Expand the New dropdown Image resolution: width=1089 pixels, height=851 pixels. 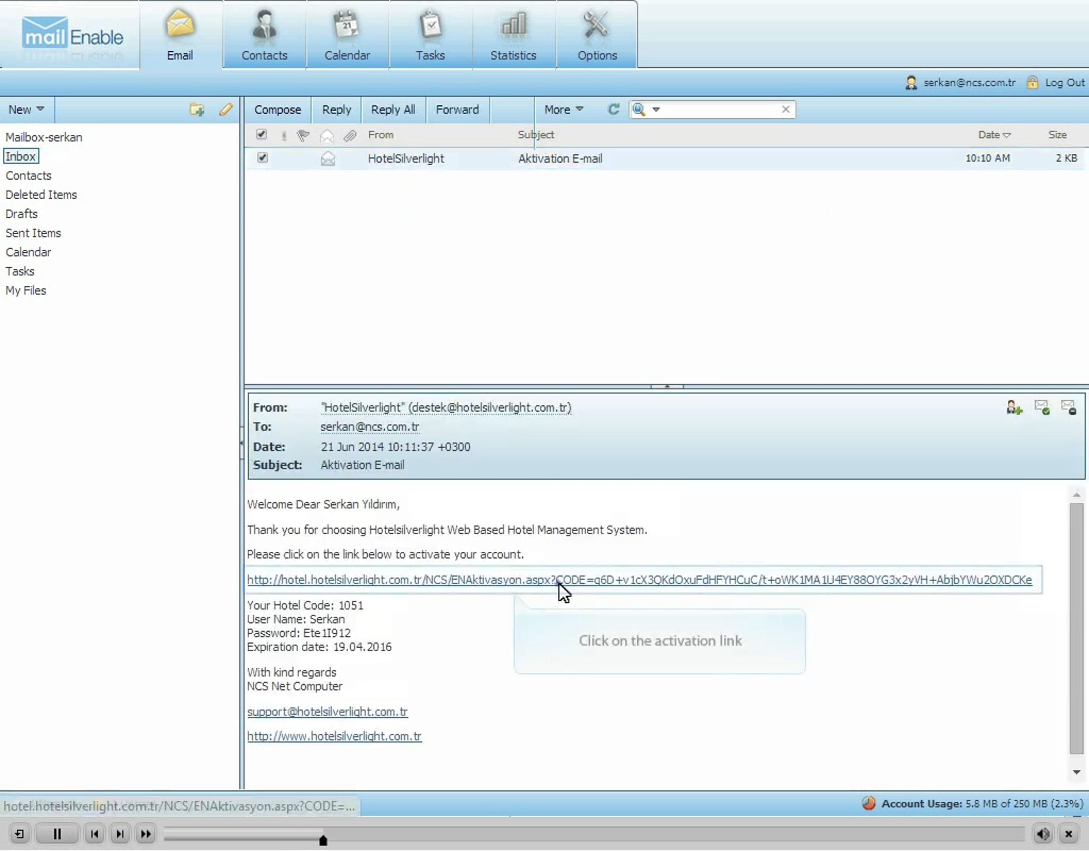(26, 109)
